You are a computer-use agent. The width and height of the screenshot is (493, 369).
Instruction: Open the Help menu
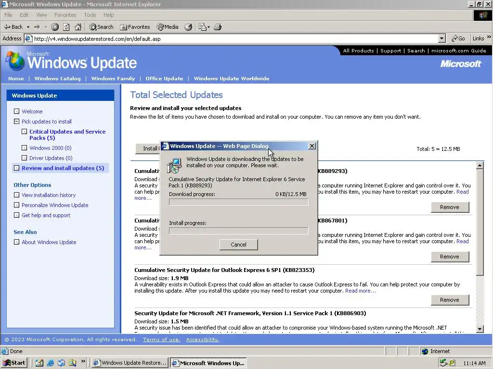(108, 15)
